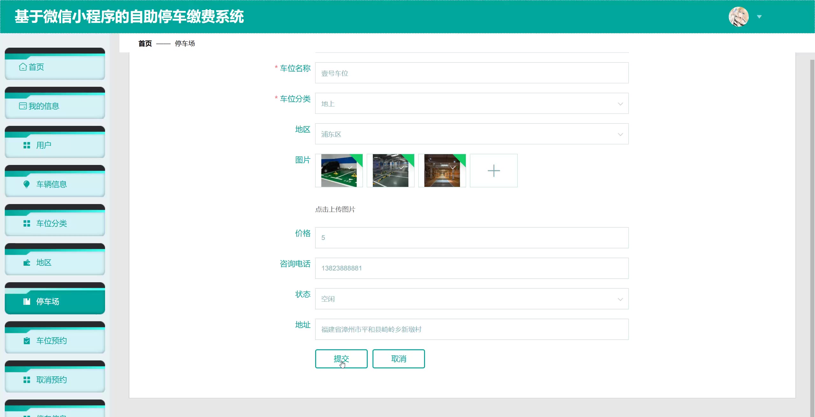
Task: Click the bulb icon beside 车辆信息
Action: [27, 184]
